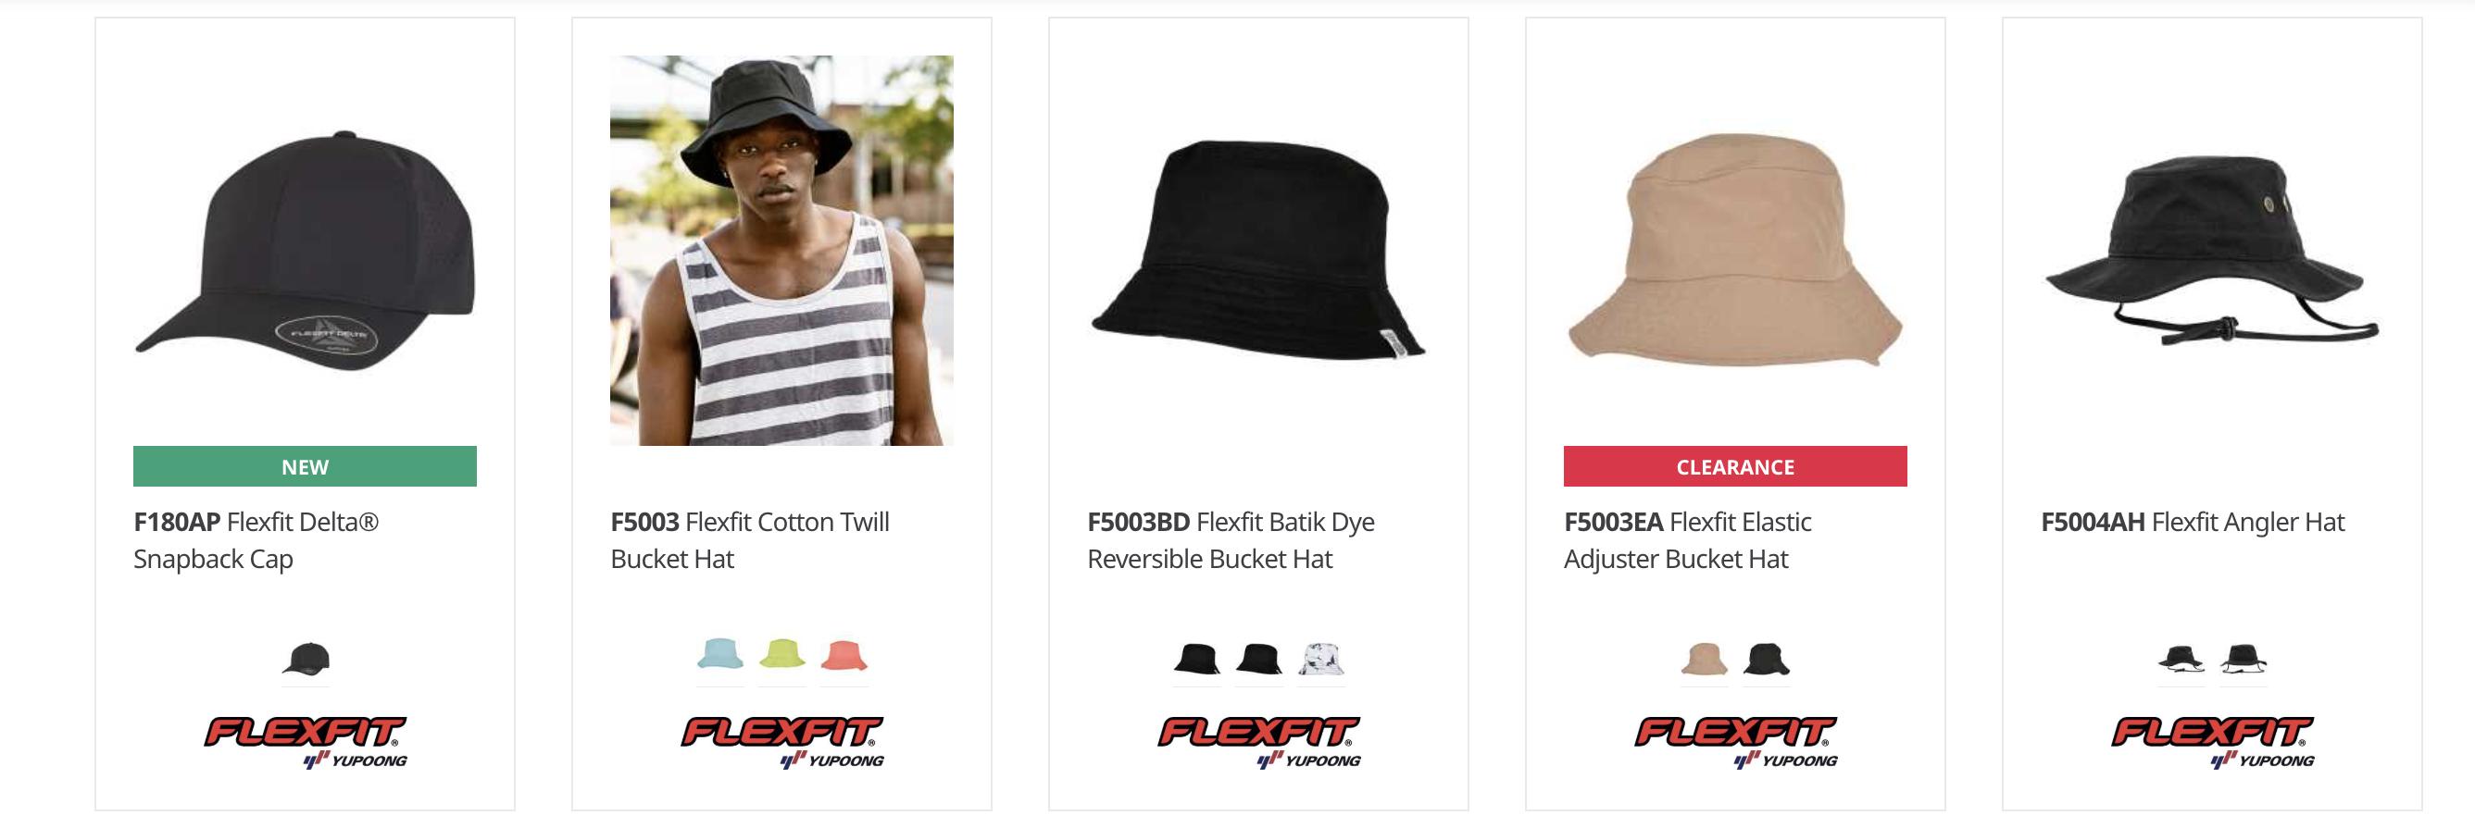Open F5003BD Batik Dye Reversible Bucket Hat

(x=1231, y=540)
